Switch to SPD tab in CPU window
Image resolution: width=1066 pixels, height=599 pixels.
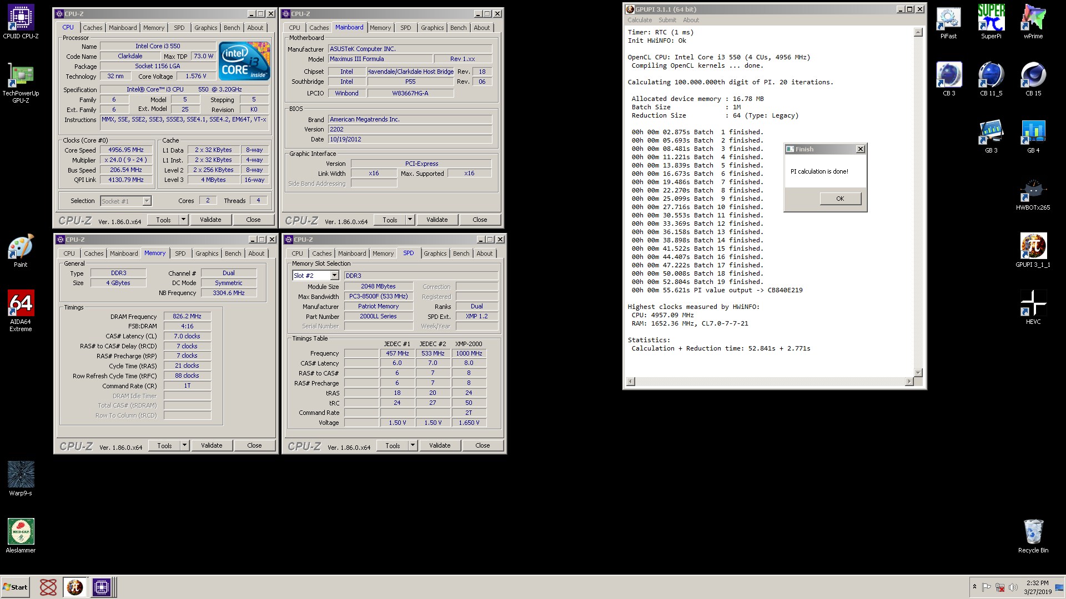[x=179, y=28]
